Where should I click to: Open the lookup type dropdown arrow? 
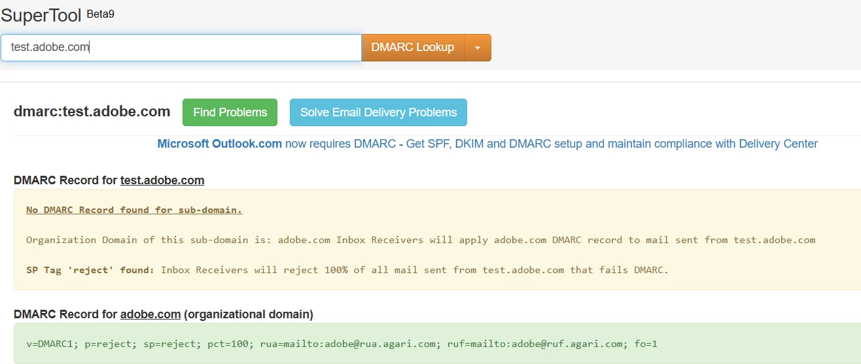(x=478, y=48)
